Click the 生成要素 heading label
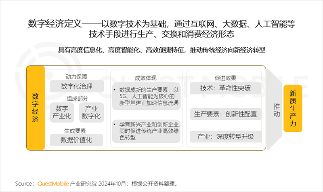Viewport: 323px width, 192px height. [x=77, y=130]
